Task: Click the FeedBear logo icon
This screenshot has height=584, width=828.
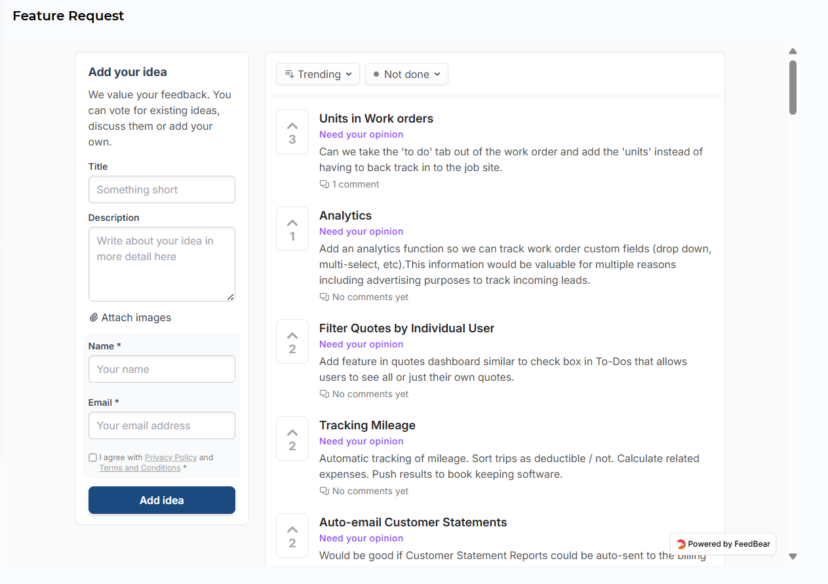Action: (681, 544)
